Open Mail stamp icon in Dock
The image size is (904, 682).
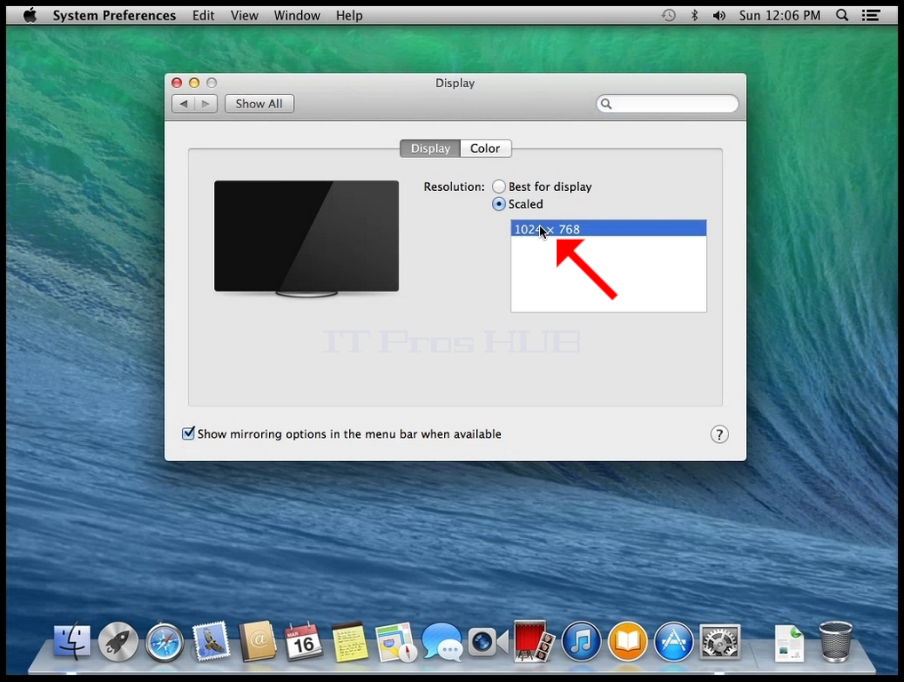coord(211,641)
